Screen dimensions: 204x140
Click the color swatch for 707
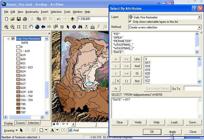pyautogui.click(x=18, y=112)
